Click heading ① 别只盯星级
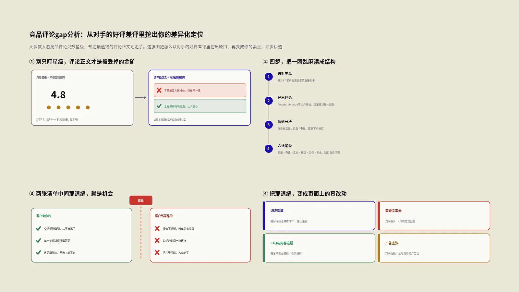Screen dimensions: 519x292 82,62
